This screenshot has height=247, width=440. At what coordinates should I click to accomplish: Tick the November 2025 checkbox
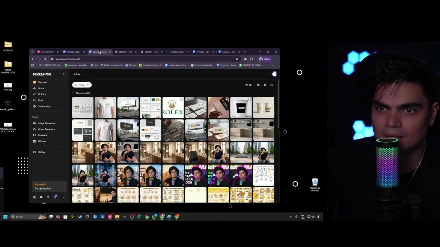(x=74, y=93)
